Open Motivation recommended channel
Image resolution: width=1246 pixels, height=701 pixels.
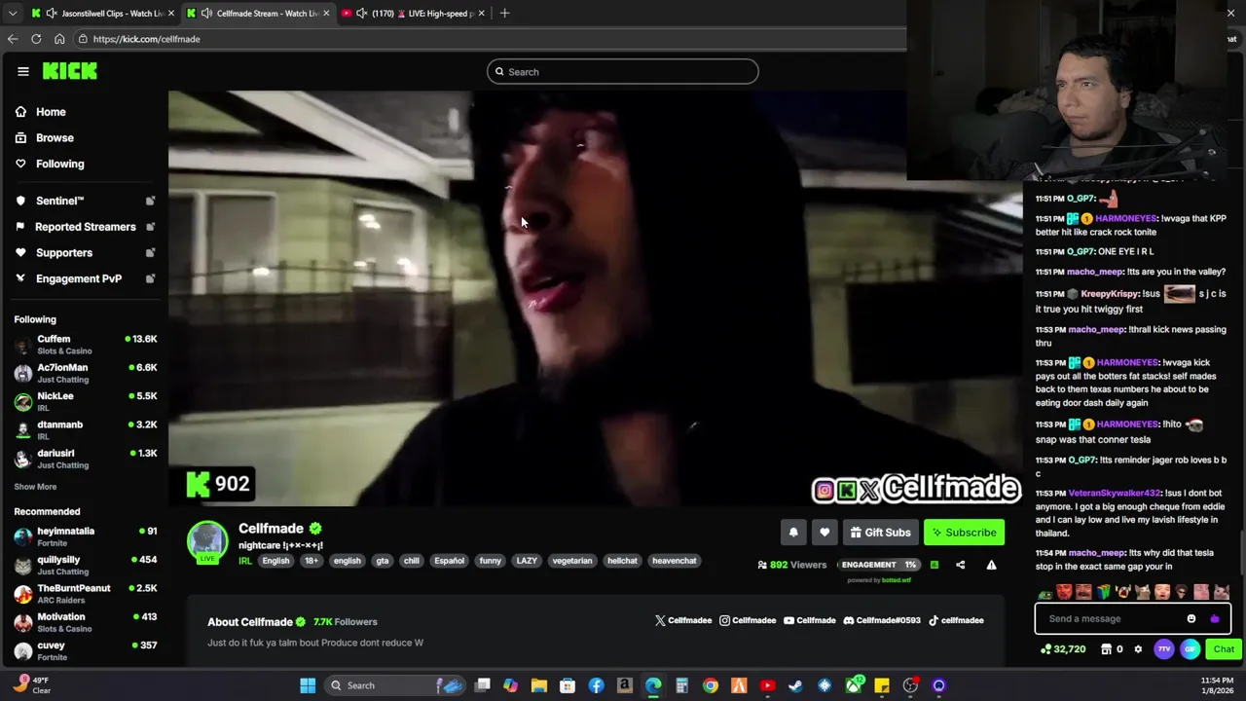(86, 622)
